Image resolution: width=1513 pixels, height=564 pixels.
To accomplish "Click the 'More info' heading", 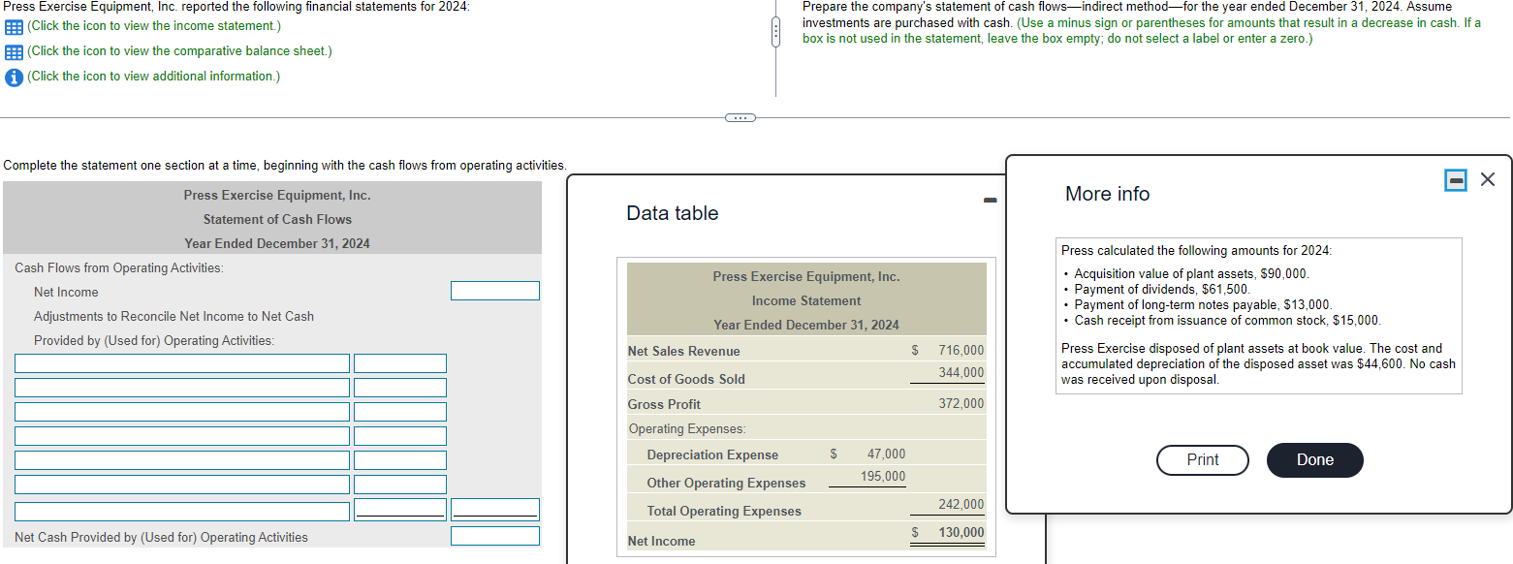I will point(1107,194).
